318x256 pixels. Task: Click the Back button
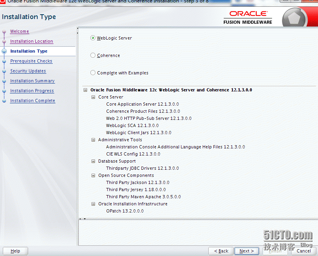221,251
